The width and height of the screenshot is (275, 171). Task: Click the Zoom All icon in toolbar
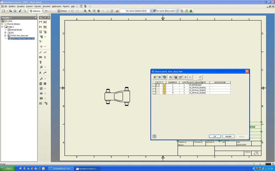85,11
